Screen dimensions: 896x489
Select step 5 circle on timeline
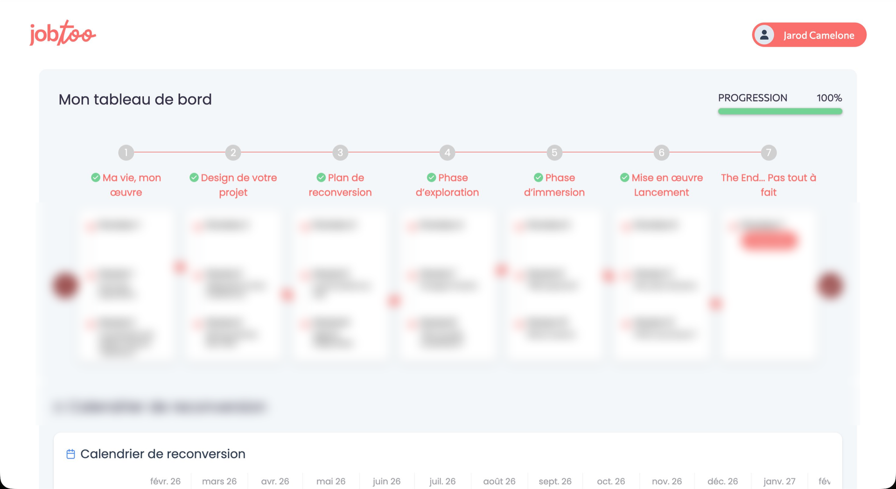pos(554,152)
